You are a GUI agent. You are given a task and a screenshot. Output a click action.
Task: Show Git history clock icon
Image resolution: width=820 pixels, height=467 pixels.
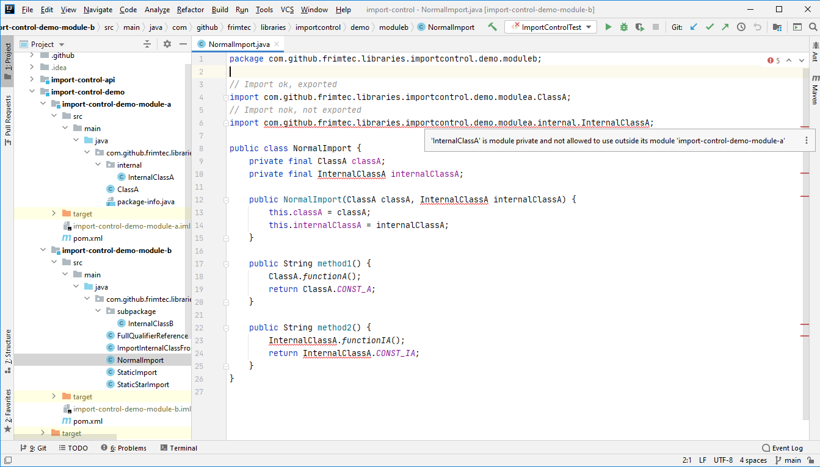coord(741,27)
